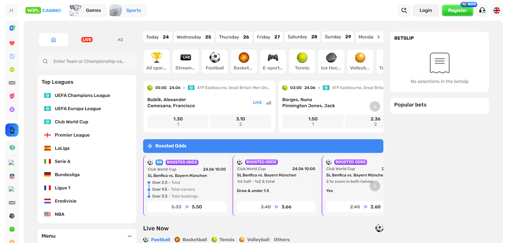Filter by Ice Hockey puck icon

(331, 61)
